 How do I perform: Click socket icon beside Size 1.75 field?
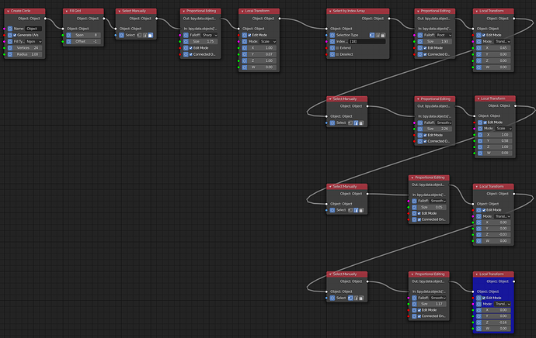coord(186,42)
